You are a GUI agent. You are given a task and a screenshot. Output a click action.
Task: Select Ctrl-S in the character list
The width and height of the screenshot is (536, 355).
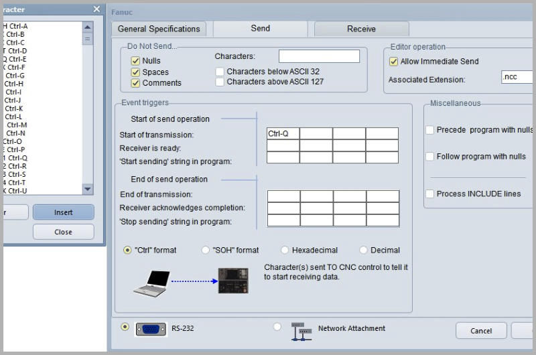[43, 174]
